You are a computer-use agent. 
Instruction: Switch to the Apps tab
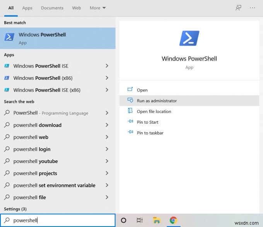click(27, 8)
